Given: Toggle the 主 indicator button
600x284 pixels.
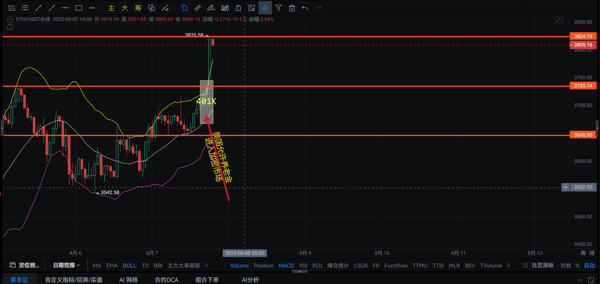Looking at the screenshot, I should point(111,8).
